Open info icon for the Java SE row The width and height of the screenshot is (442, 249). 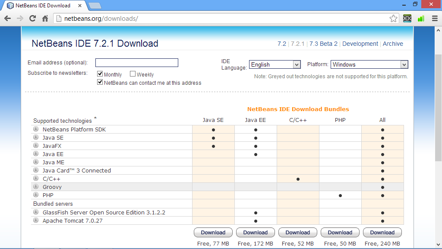coord(36,137)
